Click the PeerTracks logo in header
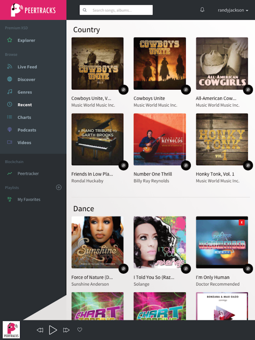The width and height of the screenshot is (255, 340). point(33,10)
